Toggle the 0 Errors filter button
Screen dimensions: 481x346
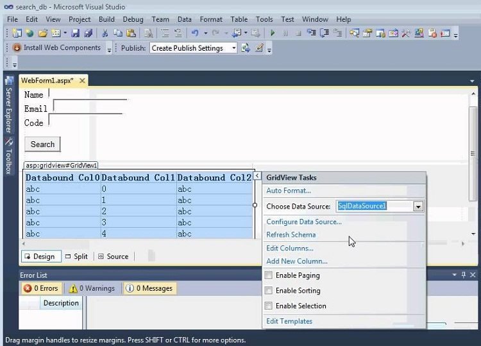[x=41, y=288]
